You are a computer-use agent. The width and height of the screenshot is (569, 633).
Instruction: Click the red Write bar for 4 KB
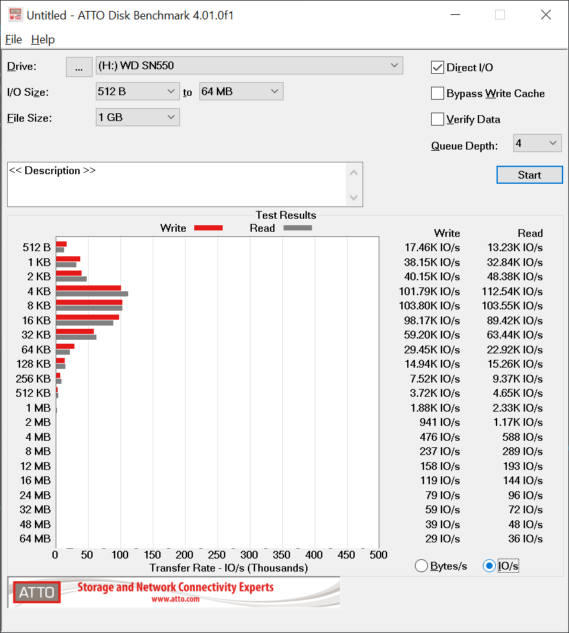pyautogui.click(x=89, y=288)
